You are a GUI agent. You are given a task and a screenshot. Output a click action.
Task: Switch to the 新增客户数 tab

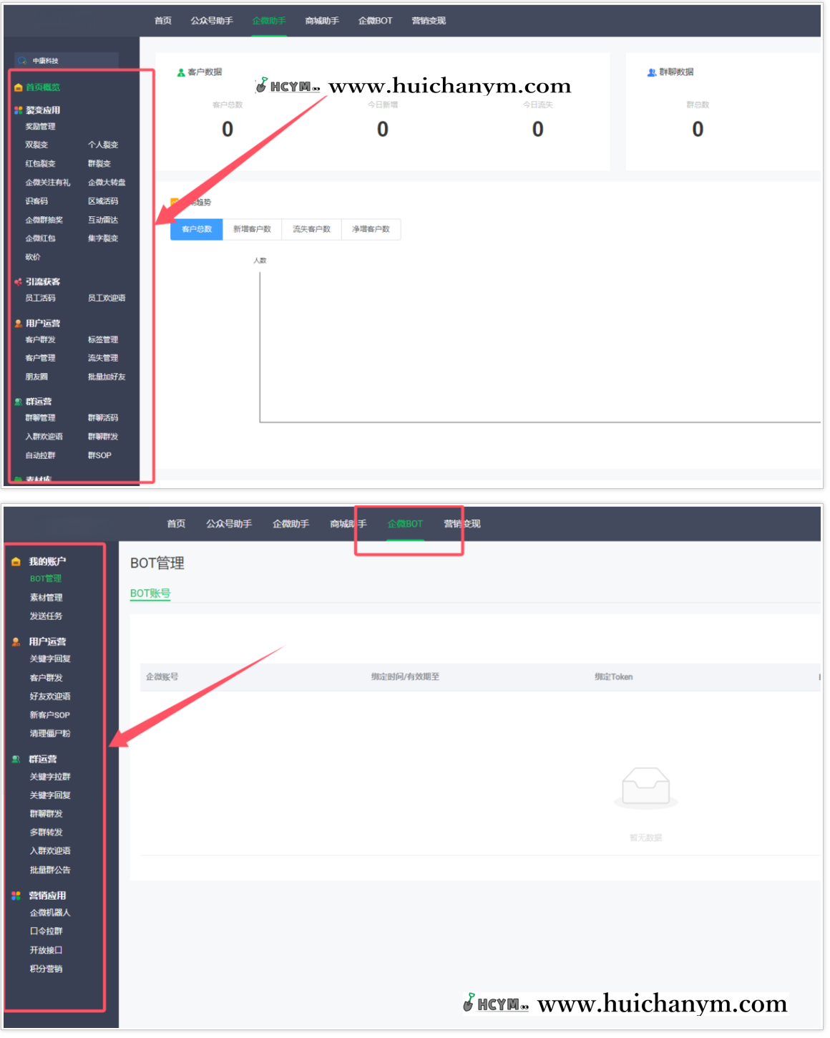[252, 229]
